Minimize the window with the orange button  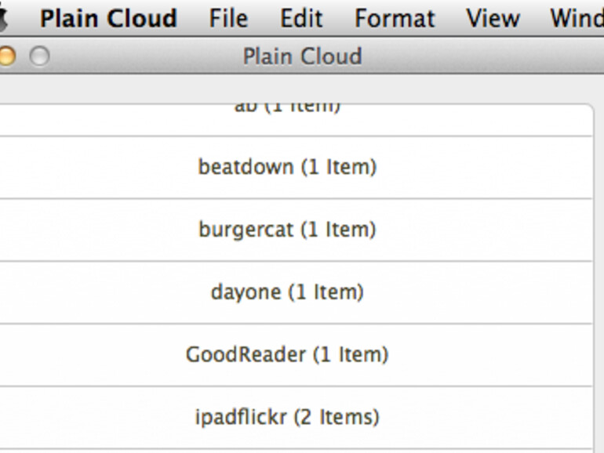point(6,56)
